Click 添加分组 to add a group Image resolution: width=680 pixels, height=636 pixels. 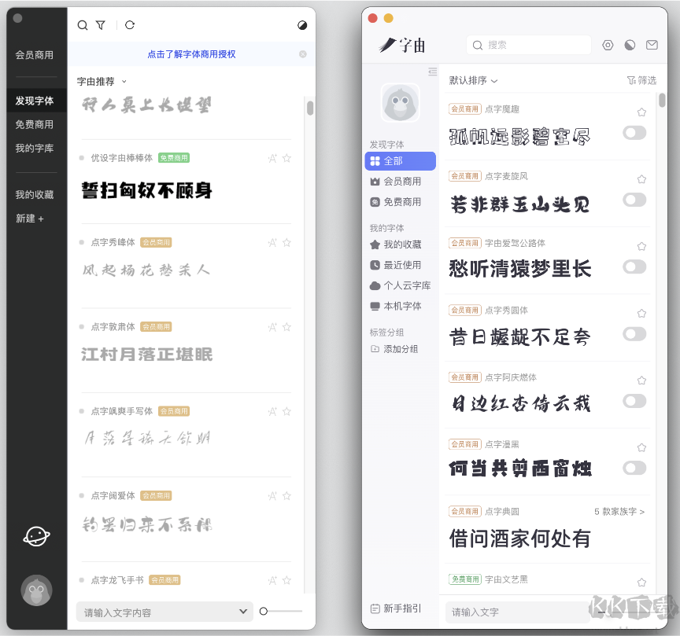coord(399,348)
